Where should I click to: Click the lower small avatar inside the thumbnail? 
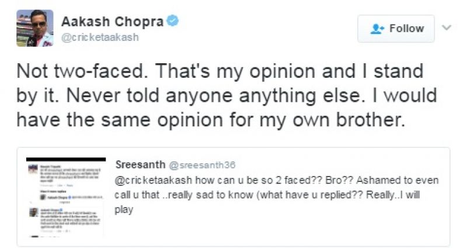[34, 212]
